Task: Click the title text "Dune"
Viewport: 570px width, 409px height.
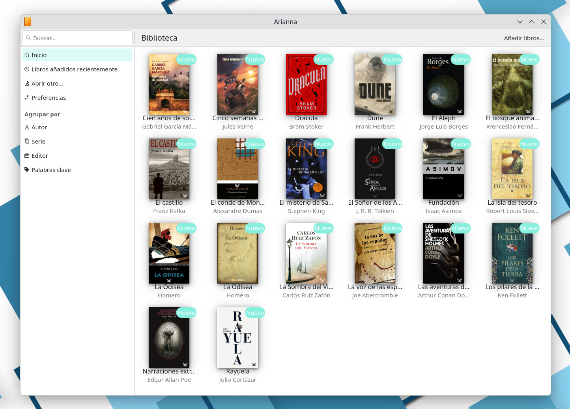Action: (x=375, y=118)
